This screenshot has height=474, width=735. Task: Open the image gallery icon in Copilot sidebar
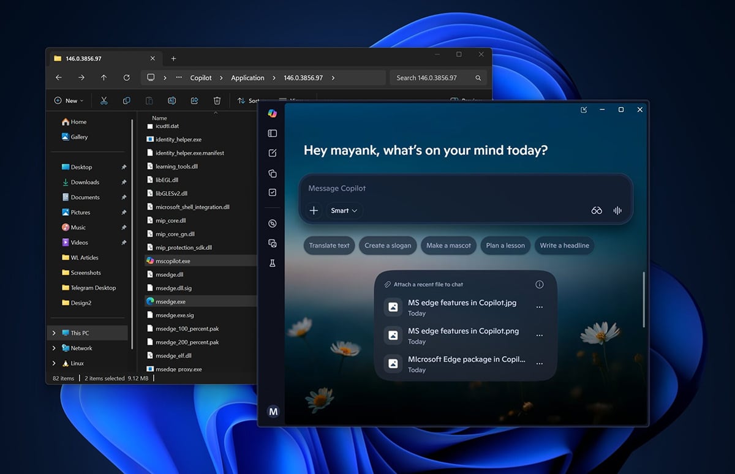[273, 243]
